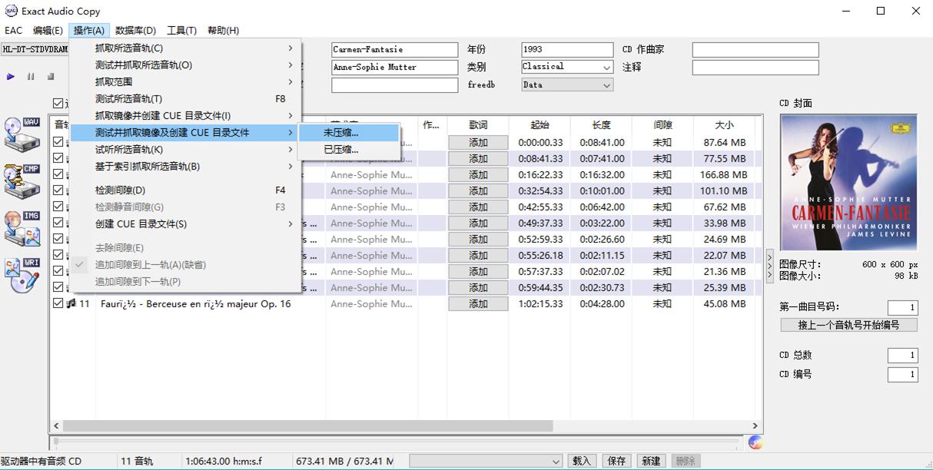Screen dimensions: 933x470
Task: Click 接上一个音轨号开始编号 button
Action: 848,325
